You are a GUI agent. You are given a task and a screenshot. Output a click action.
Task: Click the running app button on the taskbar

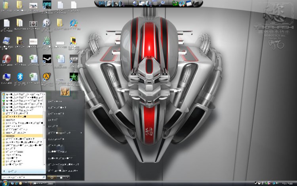pyautogui.click(x=42, y=183)
